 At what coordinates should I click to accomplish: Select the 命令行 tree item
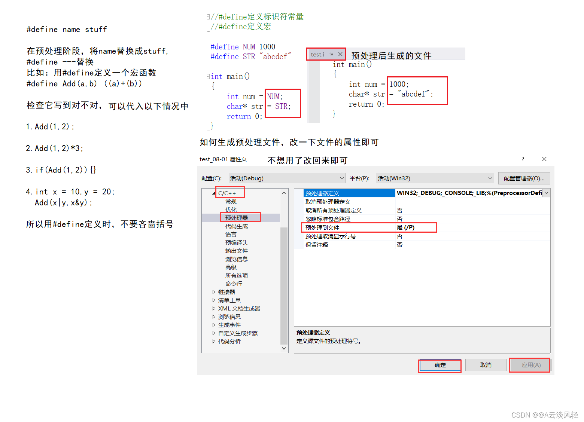click(x=234, y=284)
